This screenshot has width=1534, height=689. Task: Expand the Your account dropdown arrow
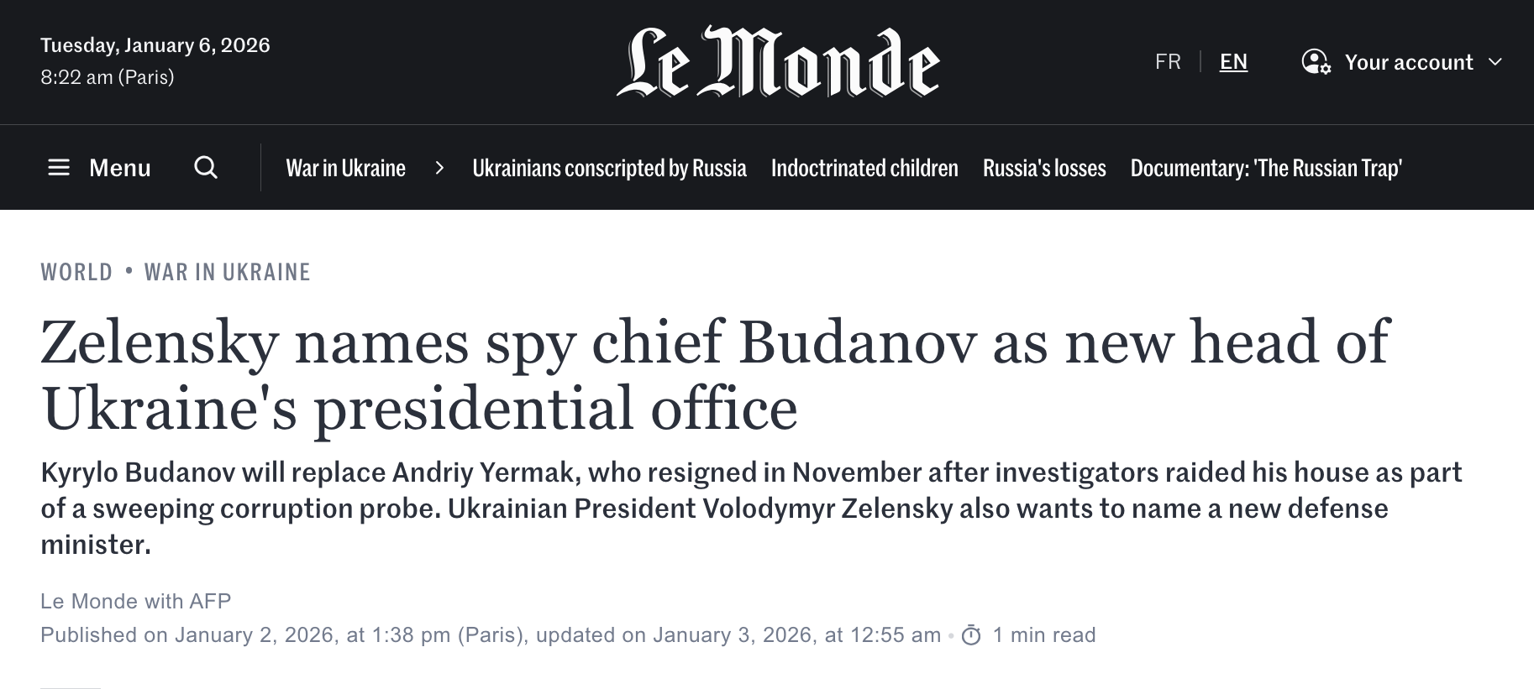[x=1495, y=62]
